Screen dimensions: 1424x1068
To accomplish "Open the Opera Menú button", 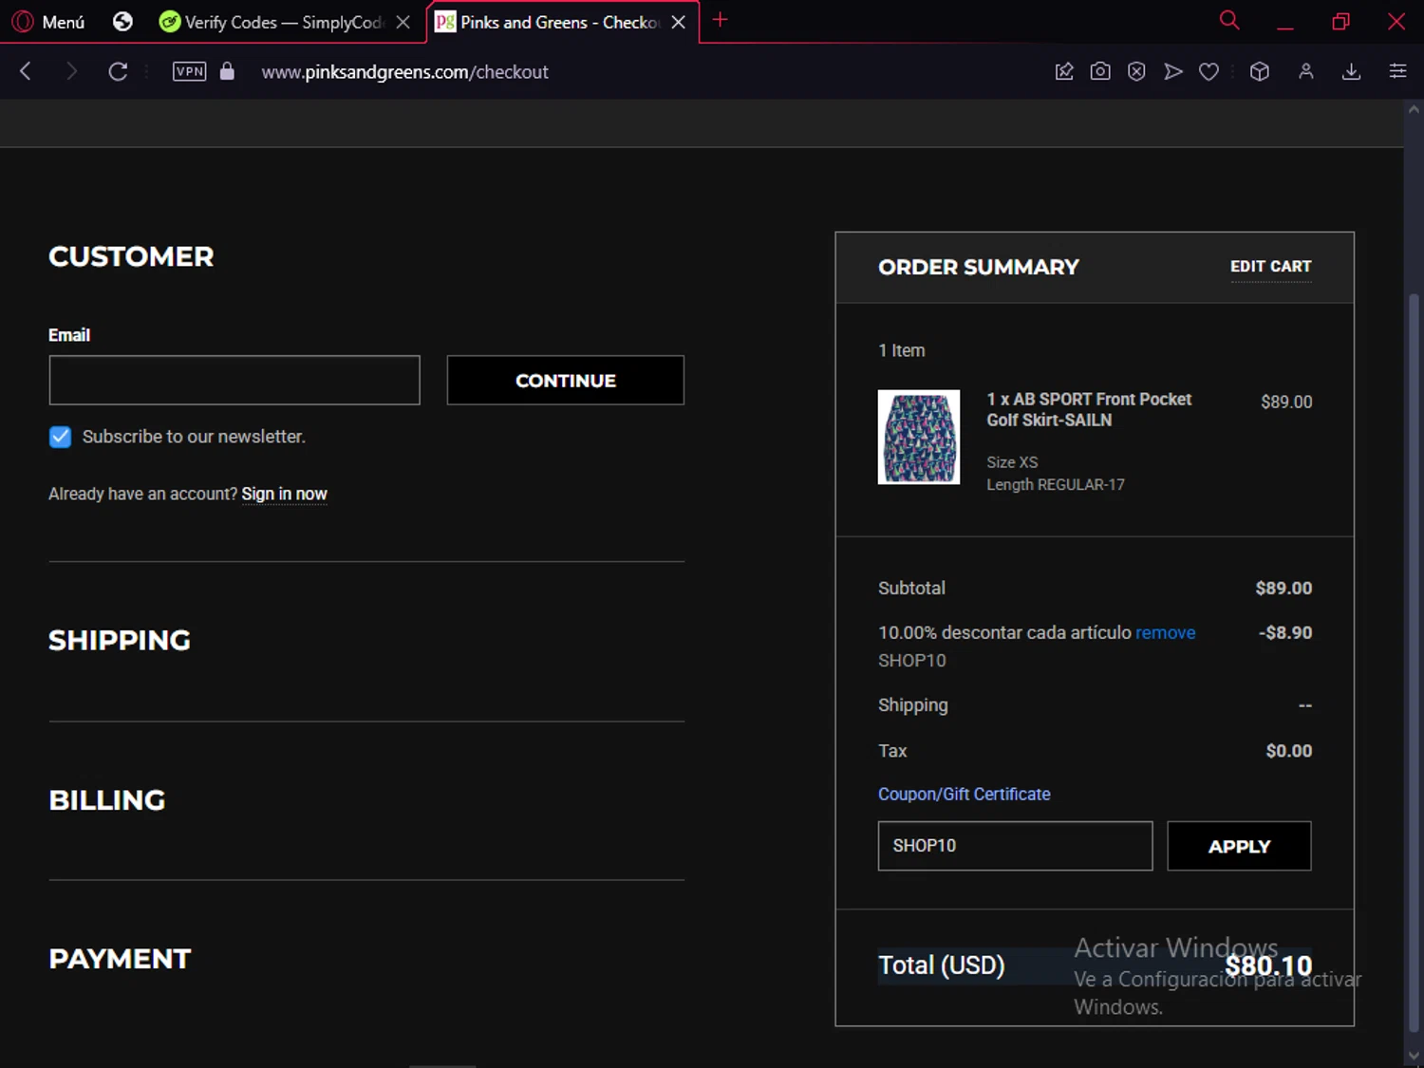I will click(x=48, y=22).
